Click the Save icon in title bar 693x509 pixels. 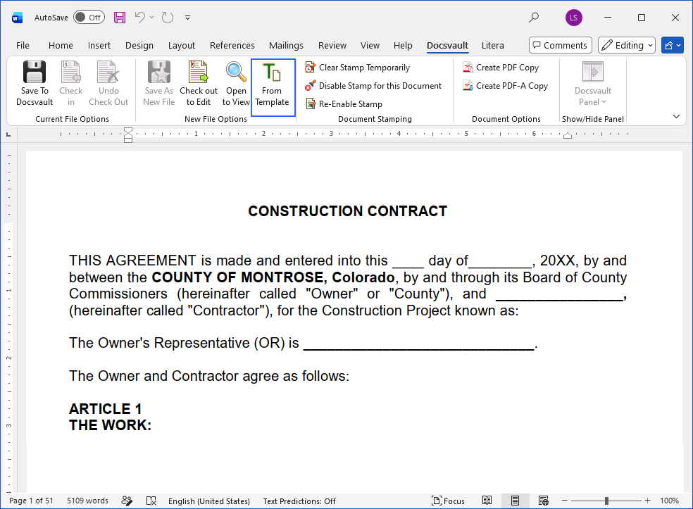[x=120, y=18]
